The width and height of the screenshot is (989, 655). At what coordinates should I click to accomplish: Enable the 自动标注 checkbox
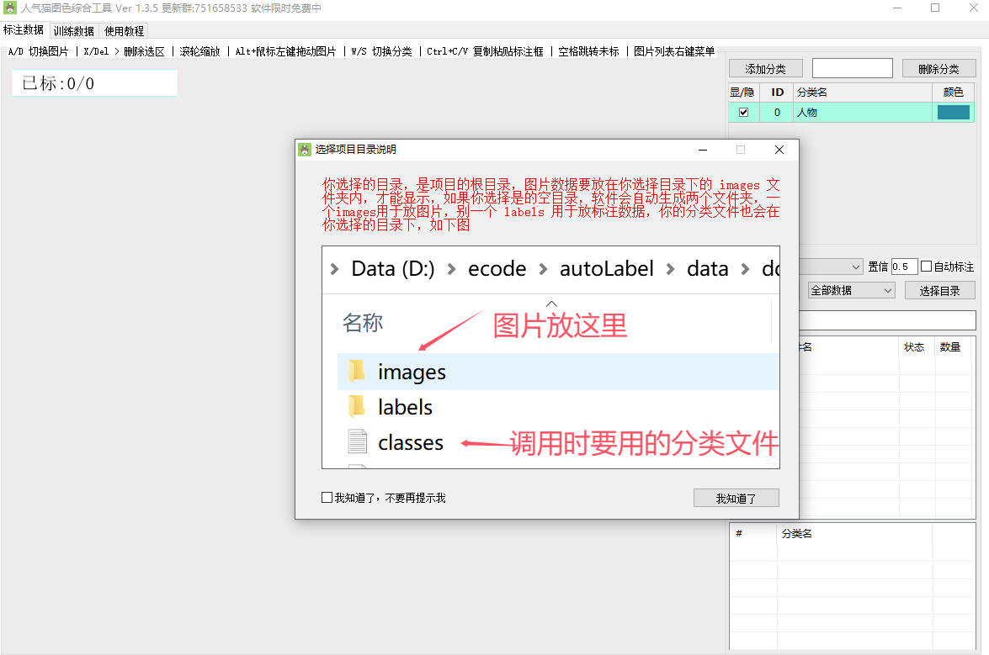click(927, 267)
